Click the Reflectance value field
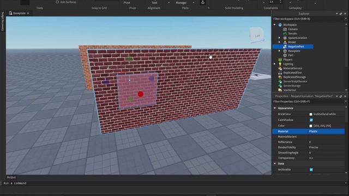 326,142
